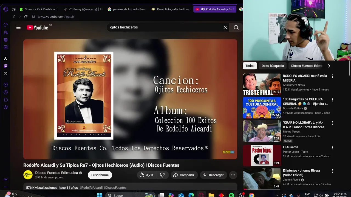Open ORAR NO LLORAR video thumbnail

[x=262, y=131]
